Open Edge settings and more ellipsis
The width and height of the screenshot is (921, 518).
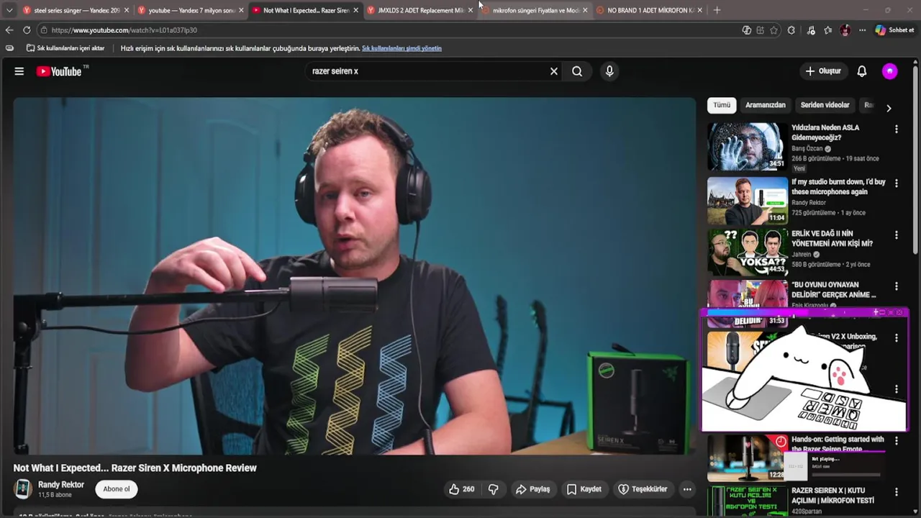pyautogui.click(x=862, y=30)
